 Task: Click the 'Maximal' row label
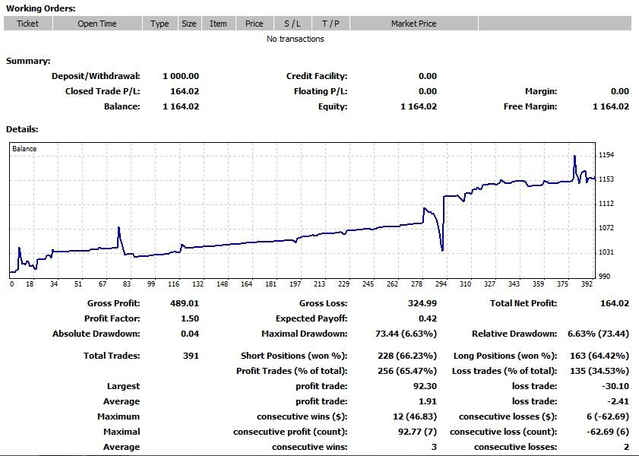(122, 432)
